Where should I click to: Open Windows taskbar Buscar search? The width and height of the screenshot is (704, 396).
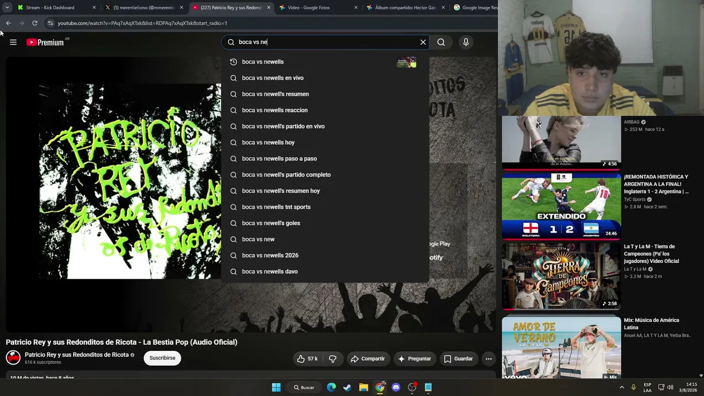(x=304, y=387)
